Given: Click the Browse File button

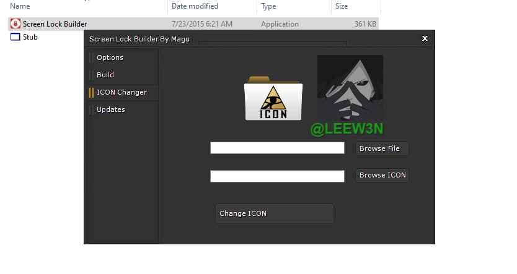Looking at the screenshot, I should coord(382,148).
